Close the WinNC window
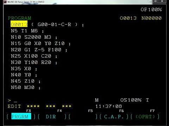The width and height of the screenshot is (169, 126). click(162, 1)
